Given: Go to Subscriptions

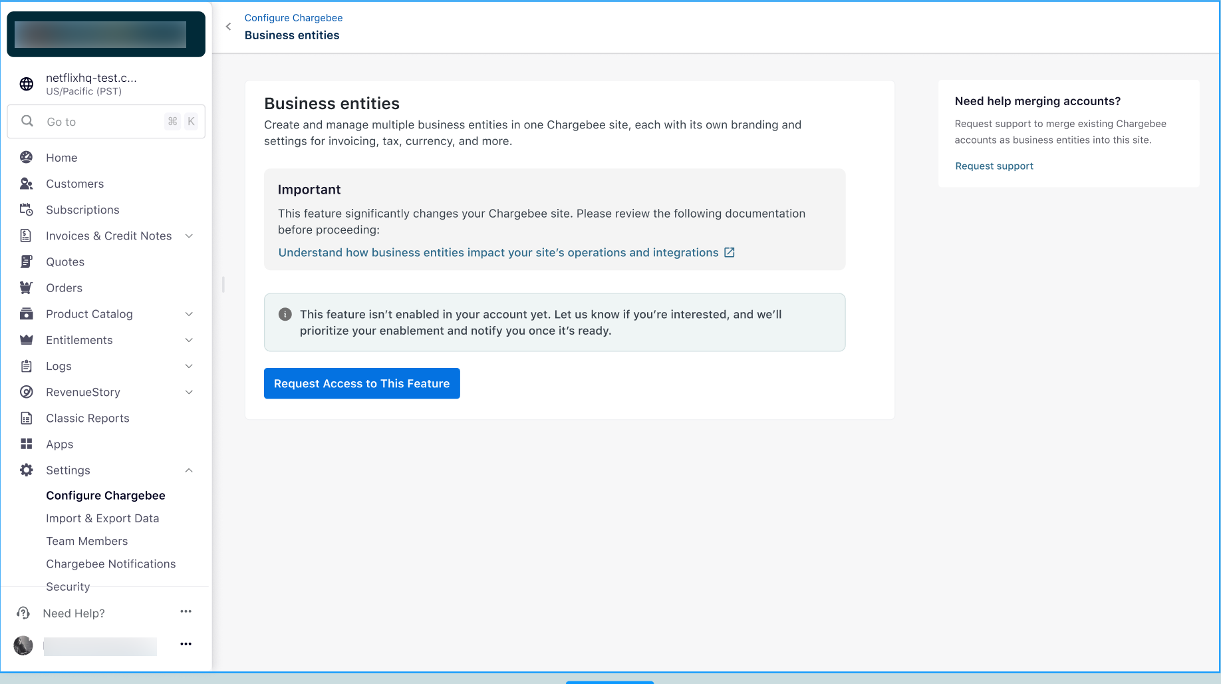Looking at the screenshot, I should 82,210.
